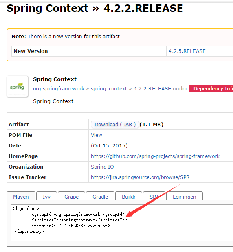Click the version 4.2.2.RELEASE line in snippet
Image resolution: width=233 pixels, height=252 pixels.
(71, 226)
